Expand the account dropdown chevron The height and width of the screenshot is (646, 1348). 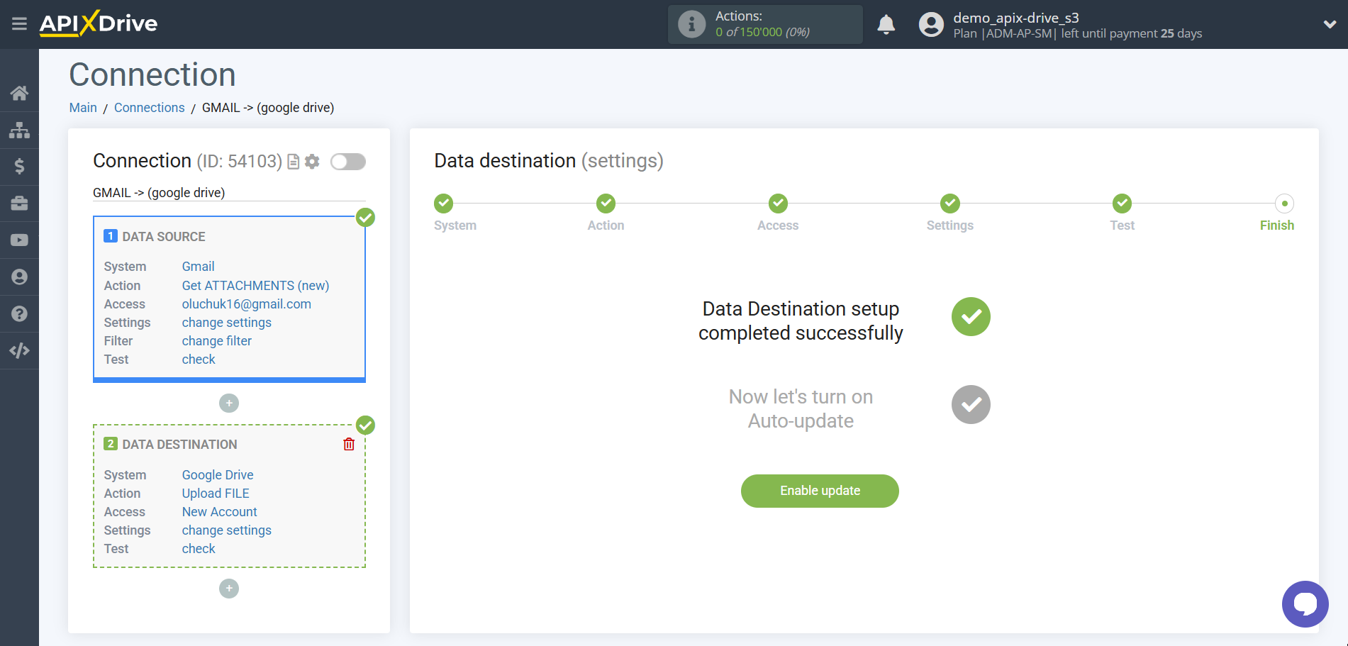click(x=1330, y=24)
